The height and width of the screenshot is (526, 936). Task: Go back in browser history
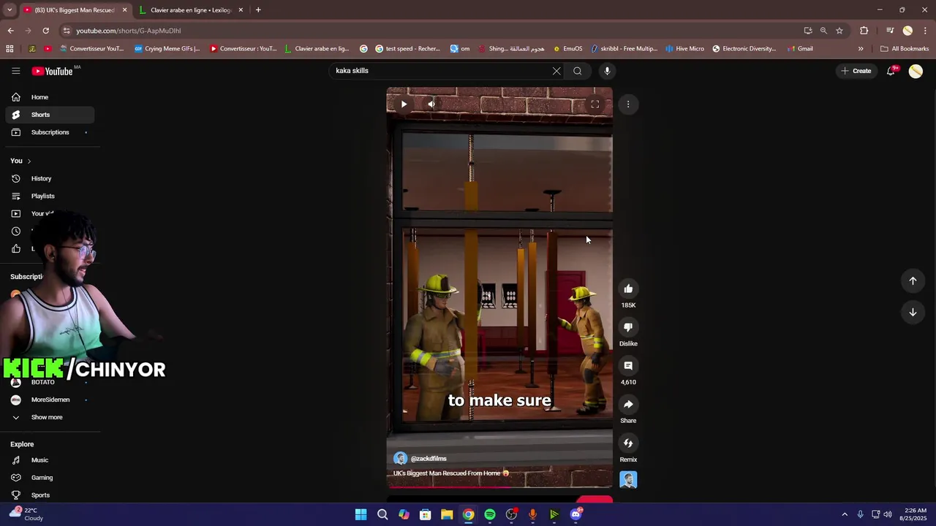(10, 31)
